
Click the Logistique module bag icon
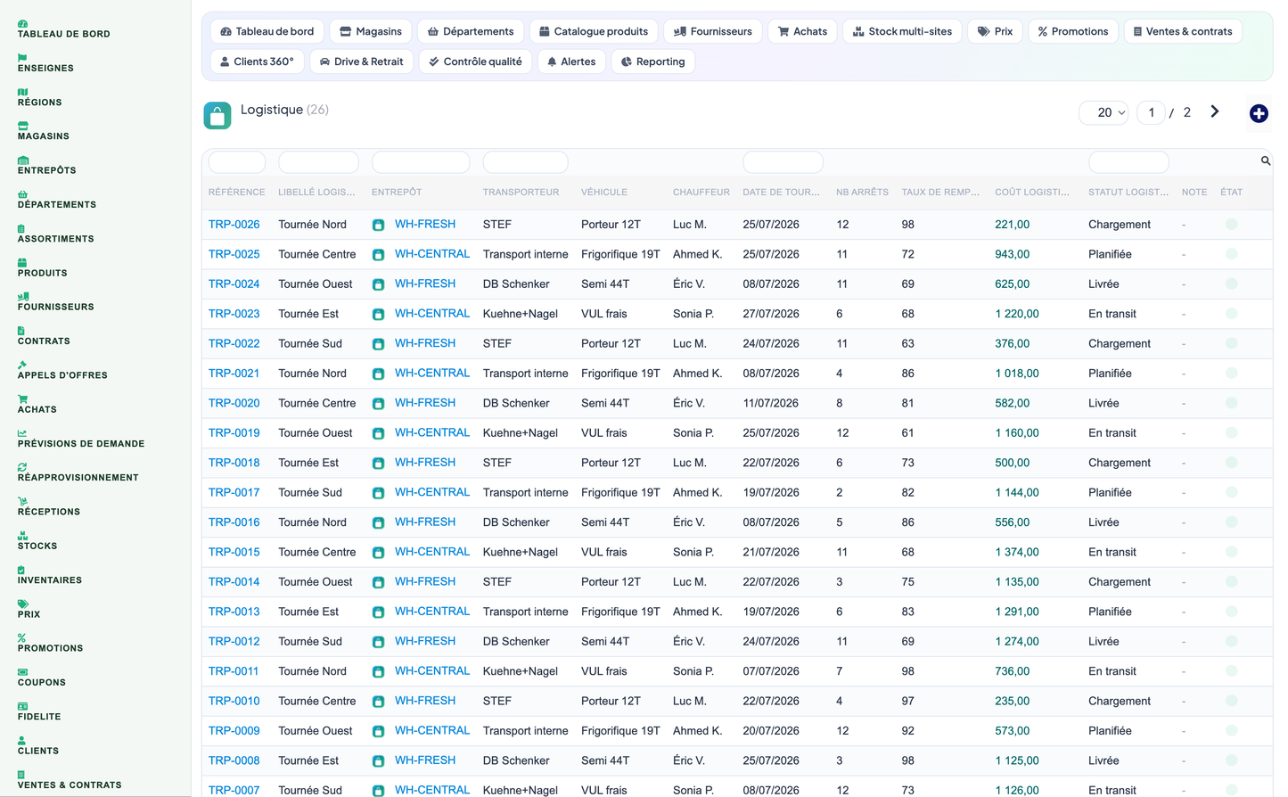[217, 115]
